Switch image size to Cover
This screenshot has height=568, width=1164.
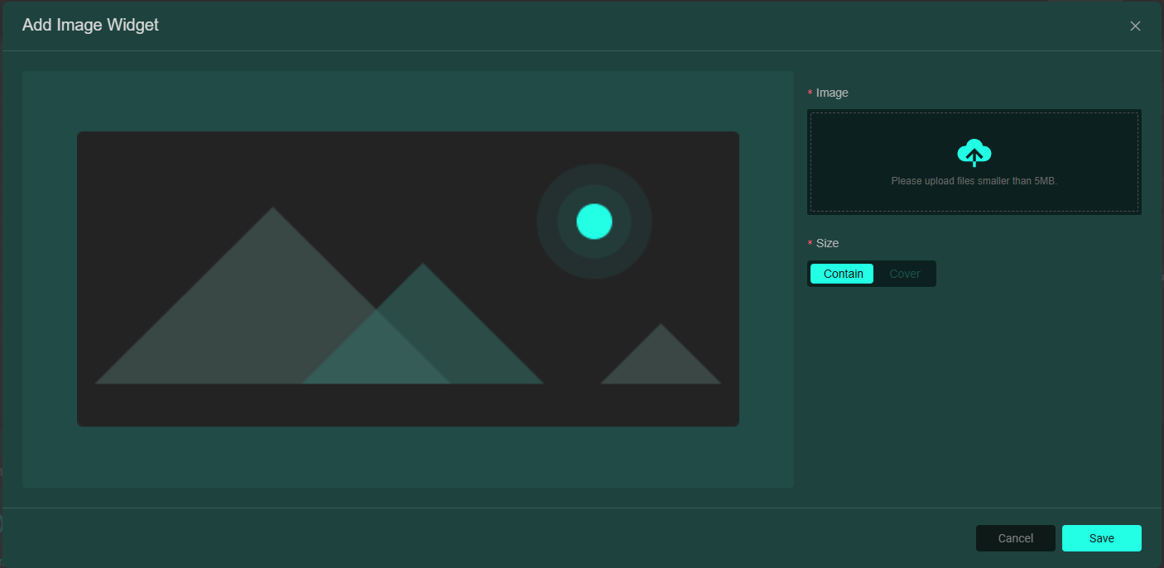tap(904, 274)
